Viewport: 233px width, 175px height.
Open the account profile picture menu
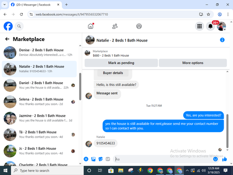221,26
